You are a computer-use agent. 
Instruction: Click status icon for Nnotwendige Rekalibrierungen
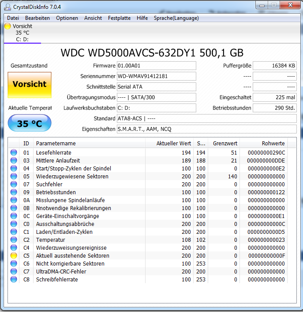tap(14, 208)
